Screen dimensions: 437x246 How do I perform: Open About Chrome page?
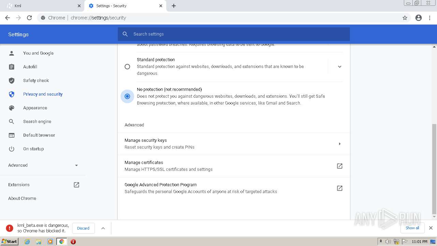[22, 199]
